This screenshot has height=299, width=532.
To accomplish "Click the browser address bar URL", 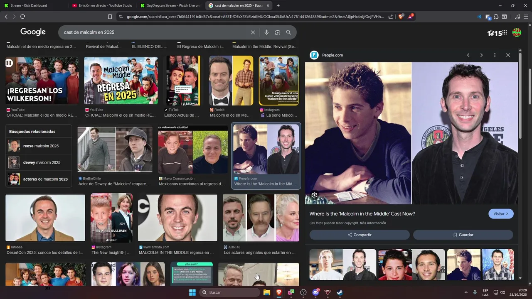I will pos(255,17).
